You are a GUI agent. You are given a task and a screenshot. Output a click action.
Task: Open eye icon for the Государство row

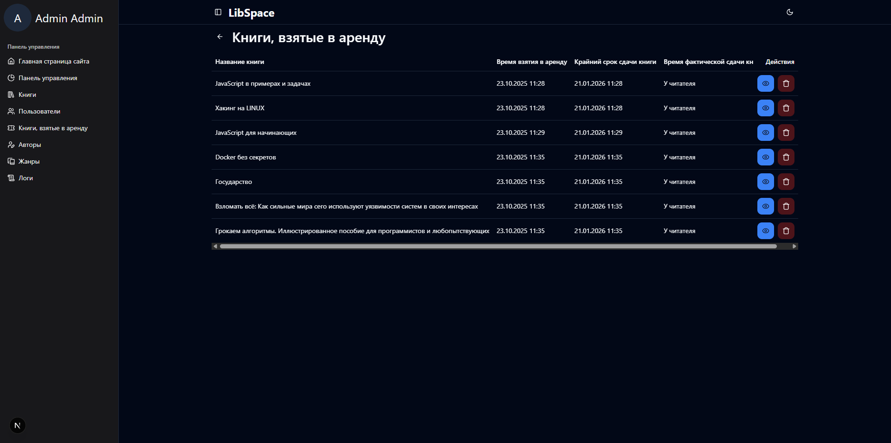coord(765,182)
